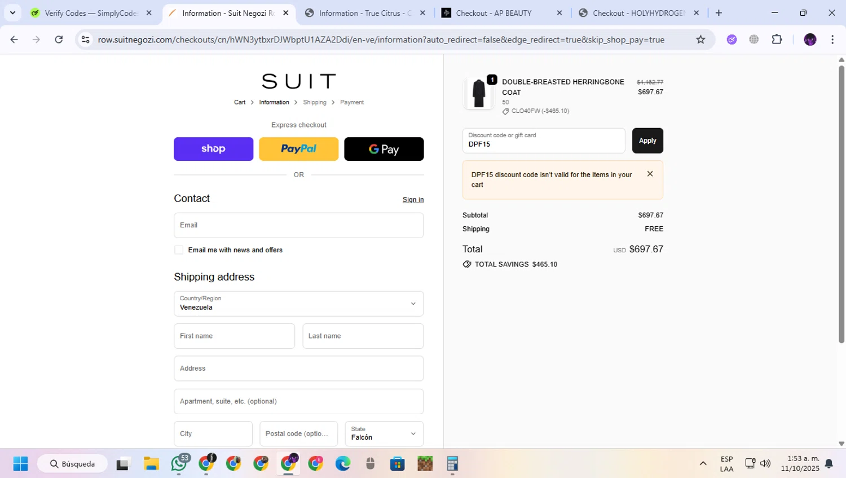This screenshot has width=846, height=478.
Task: Click the Information breadcrumb step
Action: coord(274,102)
